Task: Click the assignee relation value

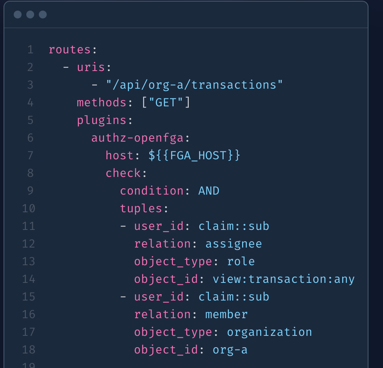Action: click(233, 244)
